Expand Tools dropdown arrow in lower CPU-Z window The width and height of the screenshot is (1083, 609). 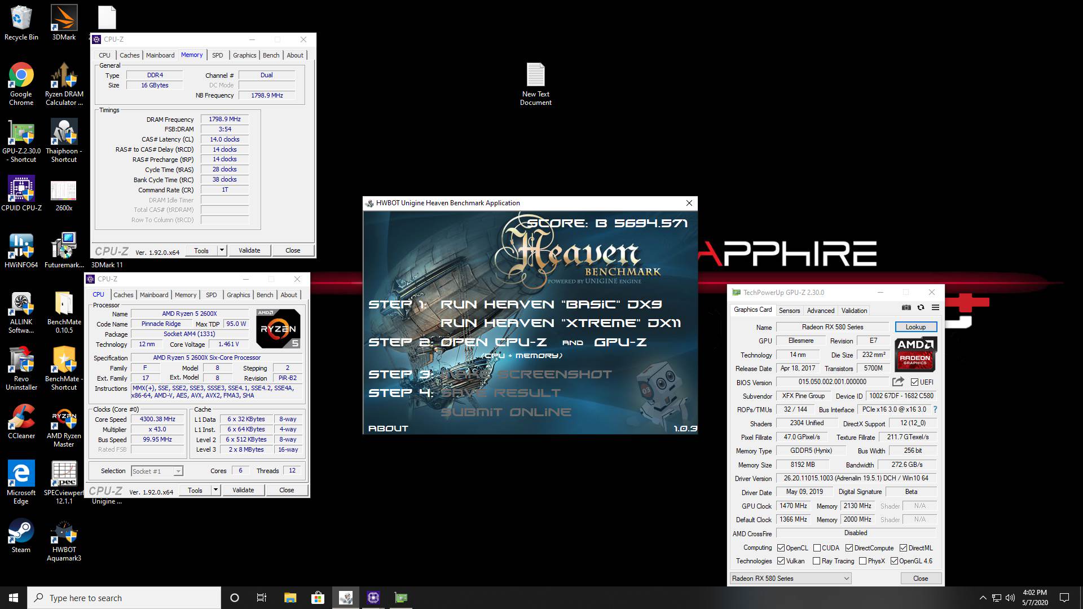coord(215,490)
